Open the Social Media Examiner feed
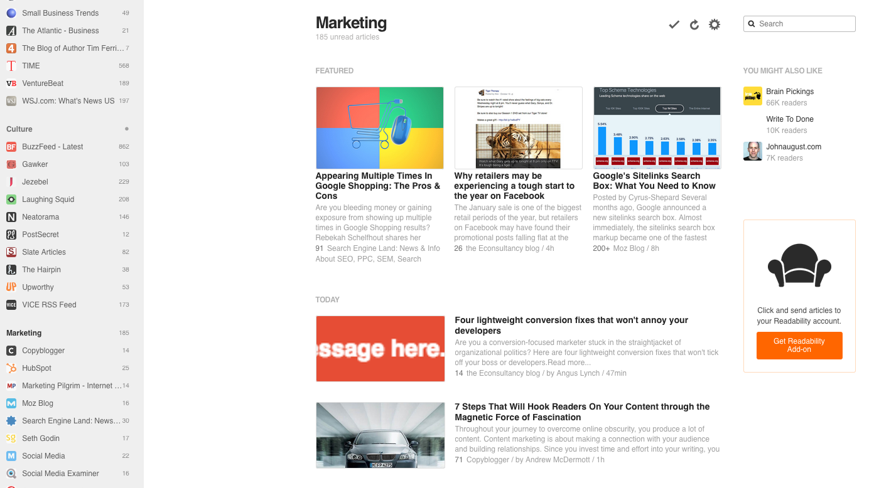This screenshot has height=488, width=874. [60, 474]
